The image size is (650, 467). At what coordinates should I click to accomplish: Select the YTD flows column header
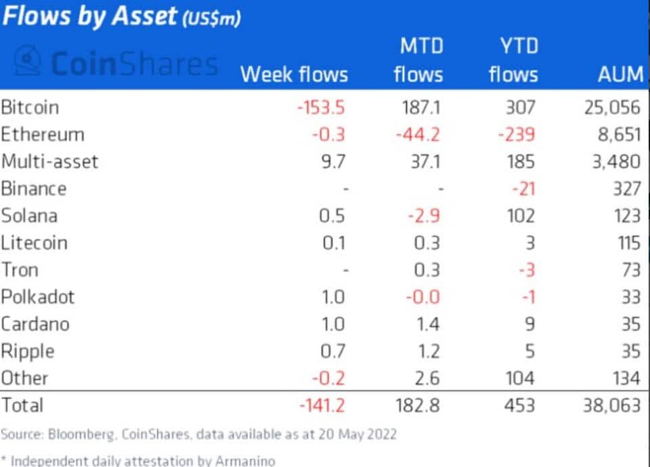click(513, 60)
